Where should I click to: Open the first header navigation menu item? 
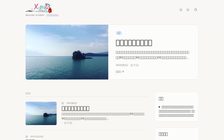pyautogui.click(x=181, y=10)
